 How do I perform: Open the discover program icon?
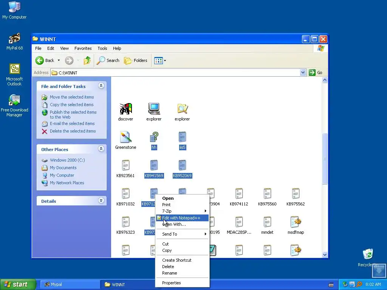coord(125,109)
